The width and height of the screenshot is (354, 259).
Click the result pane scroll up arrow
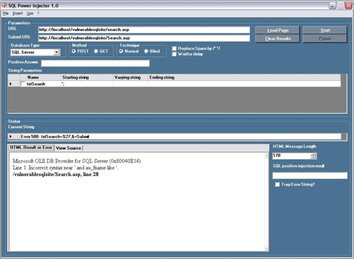[x=267, y=154]
